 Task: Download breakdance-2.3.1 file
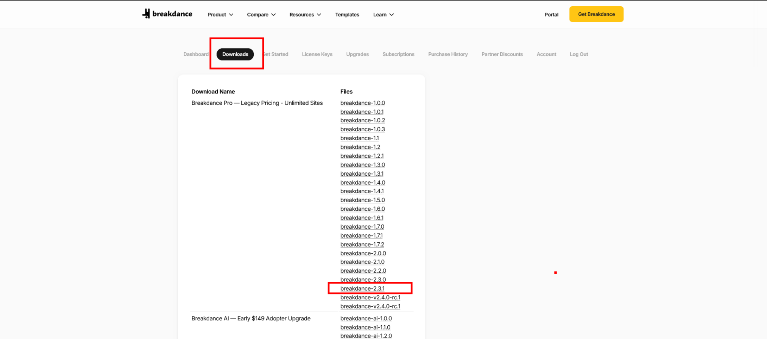point(362,288)
